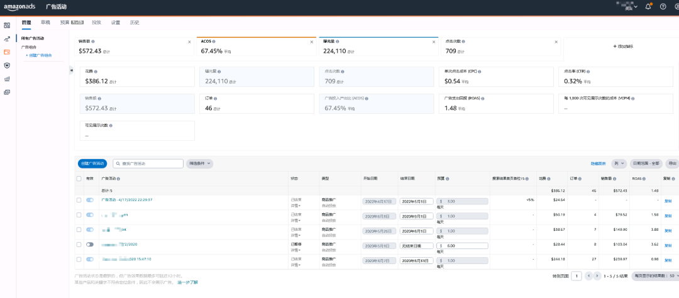Click the budget field showing 6.00
The image size is (679, 298).
pyautogui.click(x=462, y=245)
